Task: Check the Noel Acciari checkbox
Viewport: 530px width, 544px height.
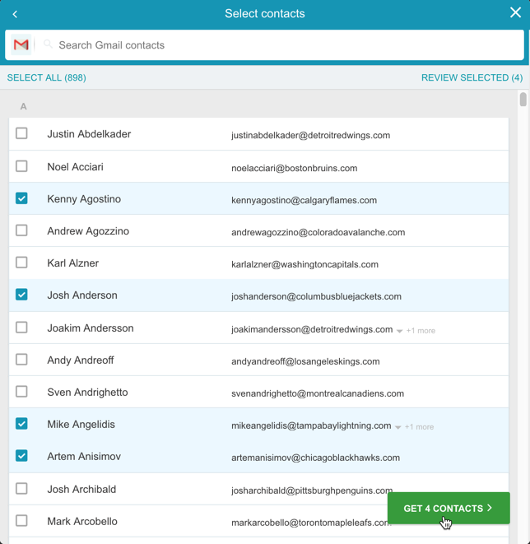Action: point(21,166)
